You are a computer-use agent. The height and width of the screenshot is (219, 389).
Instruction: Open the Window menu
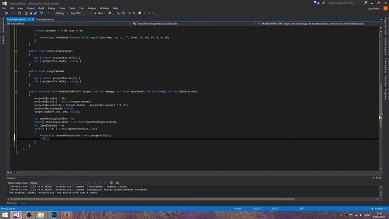[105, 8]
